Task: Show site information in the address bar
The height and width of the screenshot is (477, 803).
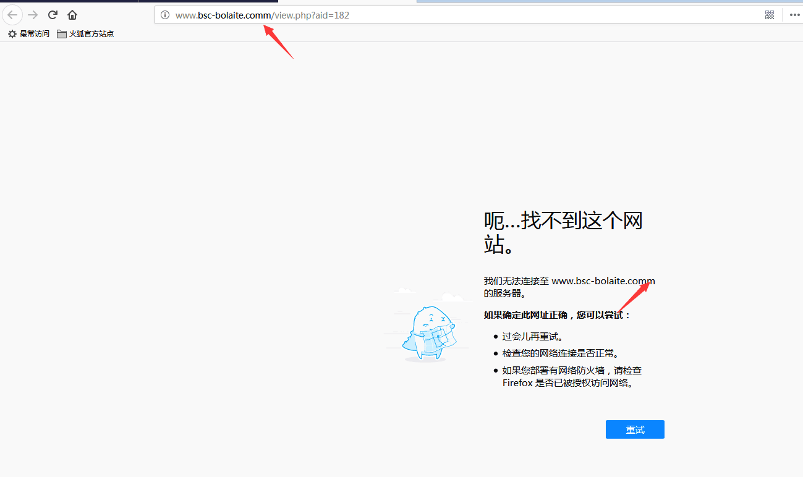Action: 165,15
